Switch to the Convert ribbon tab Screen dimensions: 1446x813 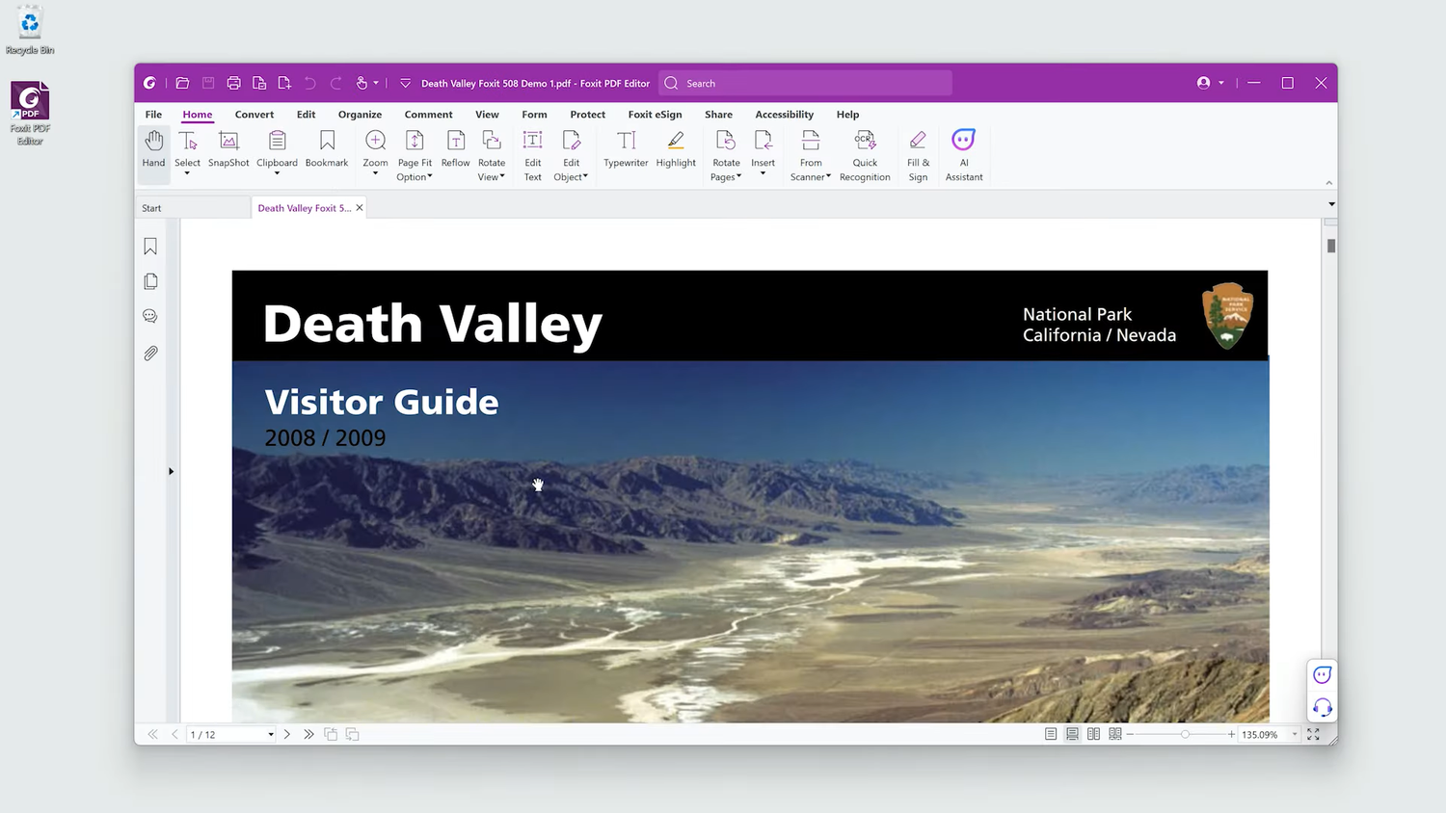point(254,115)
